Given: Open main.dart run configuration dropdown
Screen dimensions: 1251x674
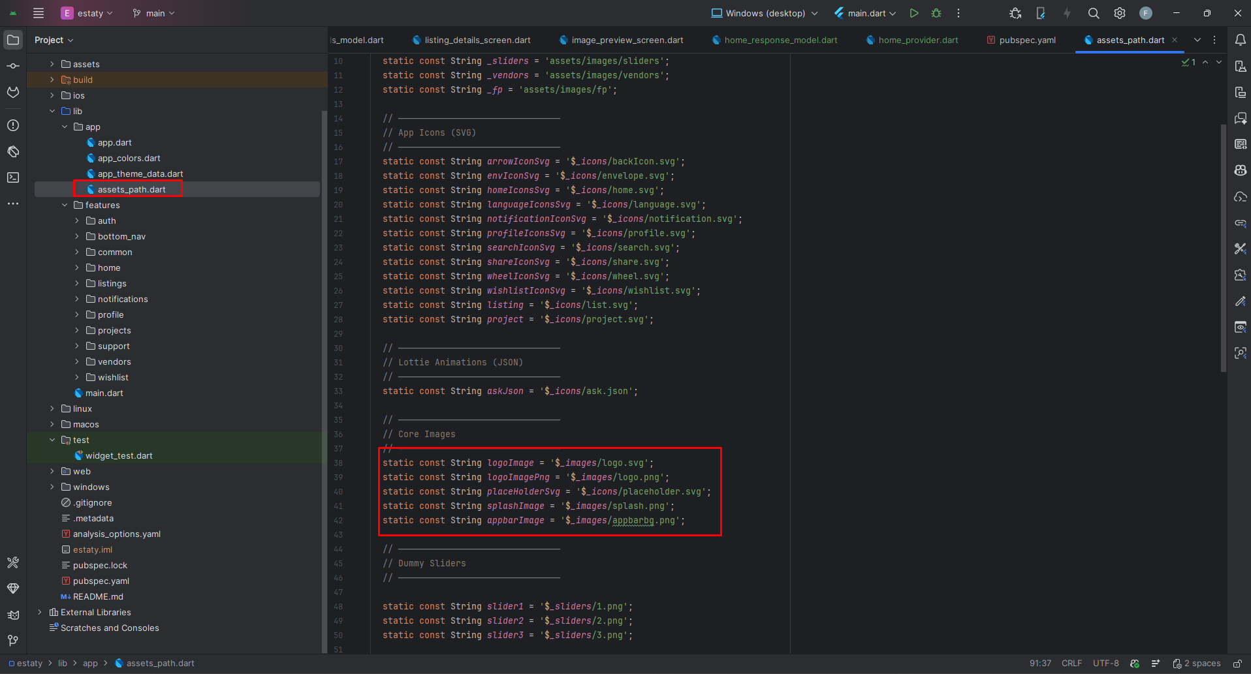Looking at the screenshot, I should tap(865, 13).
